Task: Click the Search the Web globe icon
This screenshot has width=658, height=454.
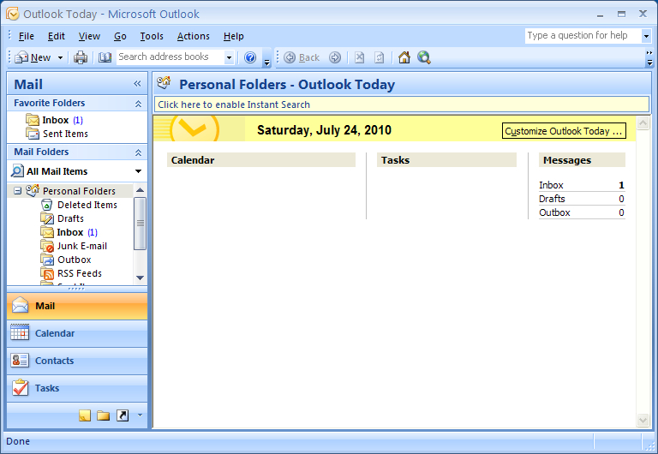Action: point(424,57)
